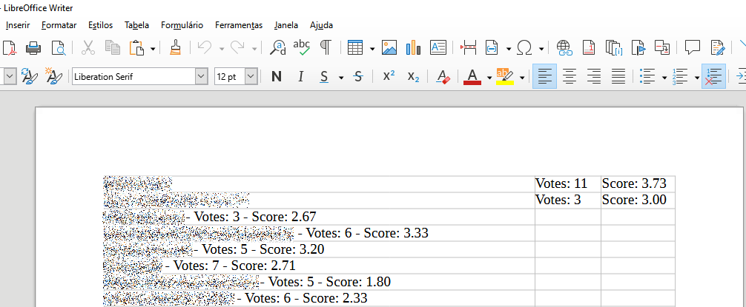Insert an image

click(389, 47)
